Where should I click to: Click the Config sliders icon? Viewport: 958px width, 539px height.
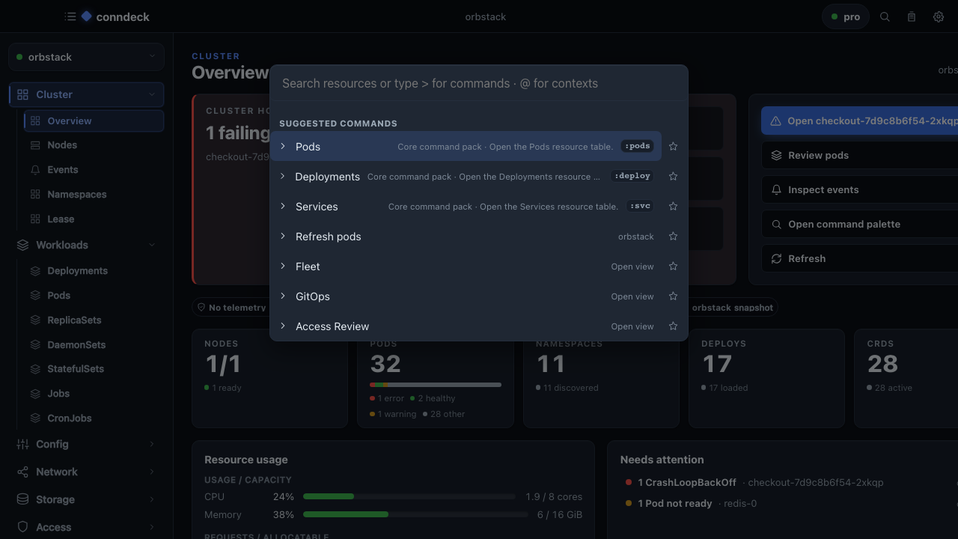[22, 444]
